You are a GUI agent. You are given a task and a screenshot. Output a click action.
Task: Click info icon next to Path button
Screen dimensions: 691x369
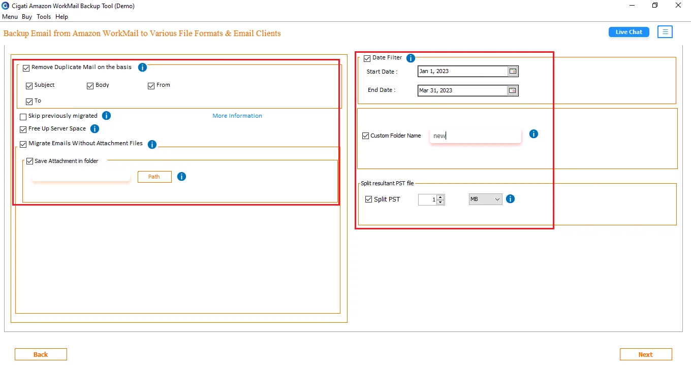(181, 177)
